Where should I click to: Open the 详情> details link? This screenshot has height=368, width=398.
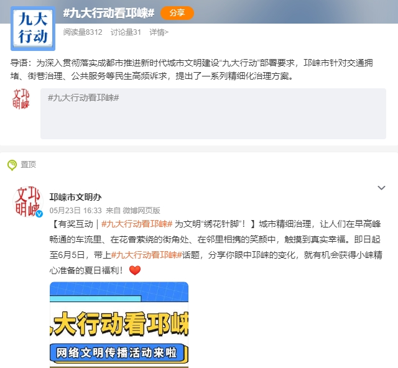[x=159, y=32]
